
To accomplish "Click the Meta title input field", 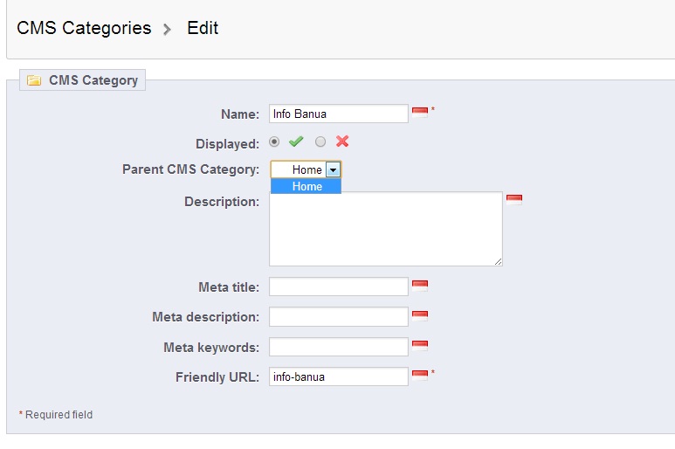I will tap(338, 287).
